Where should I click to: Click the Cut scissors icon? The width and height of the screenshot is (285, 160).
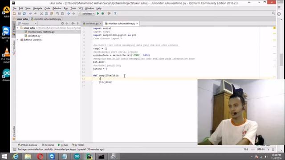41,14
